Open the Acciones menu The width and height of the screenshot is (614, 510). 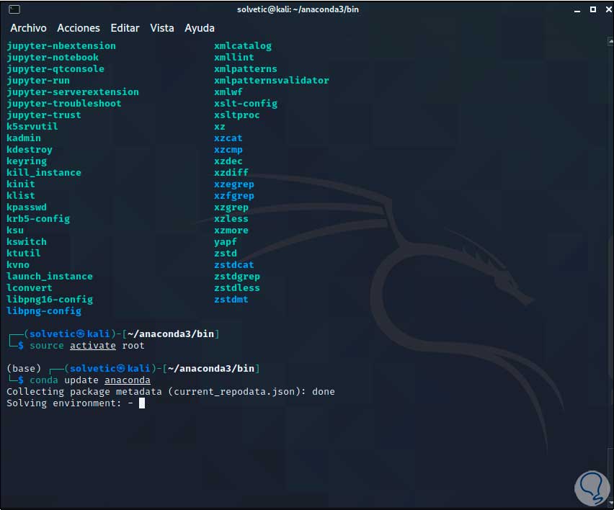[x=79, y=28]
